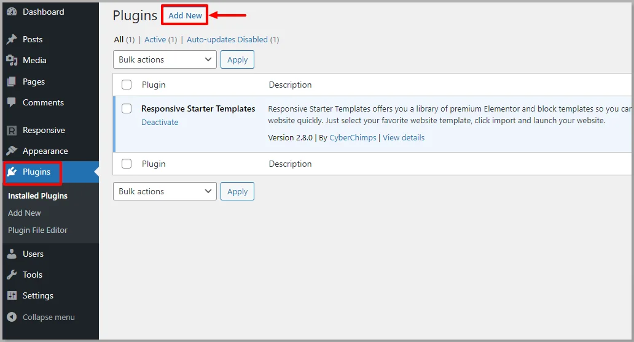
Task: Open the bottom Bulk actions dropdown
Action: [x=165, y=192]
